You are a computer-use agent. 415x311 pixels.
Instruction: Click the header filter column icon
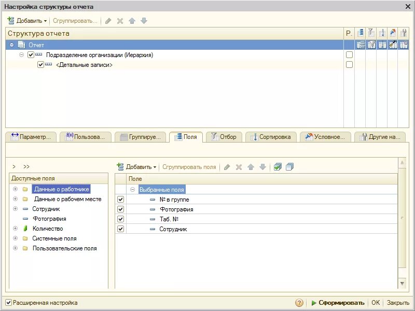pyautogui.click(x=371, y=33)
